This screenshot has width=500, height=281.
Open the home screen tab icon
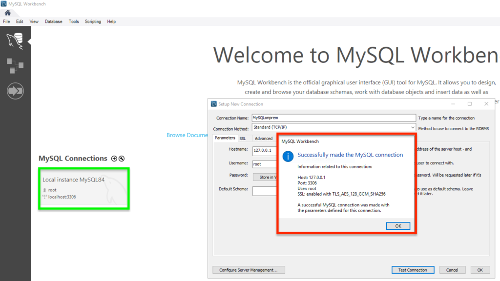click(x=8, y=13)
